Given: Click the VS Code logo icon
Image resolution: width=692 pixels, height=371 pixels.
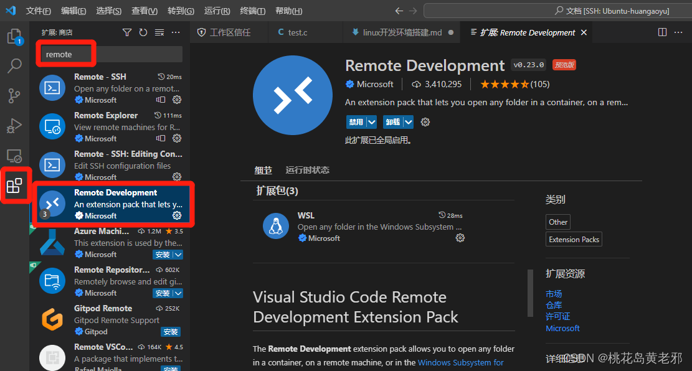Looking at the screenshot, I should click(x=11, y=10).
